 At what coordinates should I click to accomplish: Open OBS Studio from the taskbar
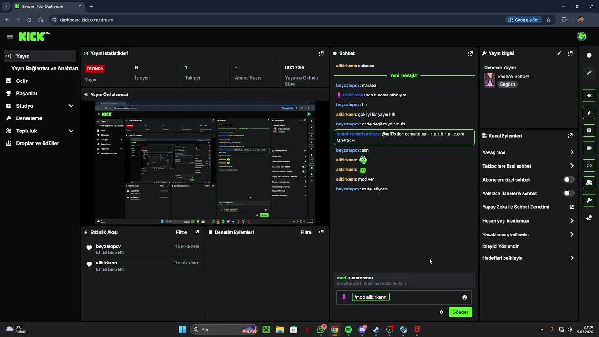click(x=390, y=330)
